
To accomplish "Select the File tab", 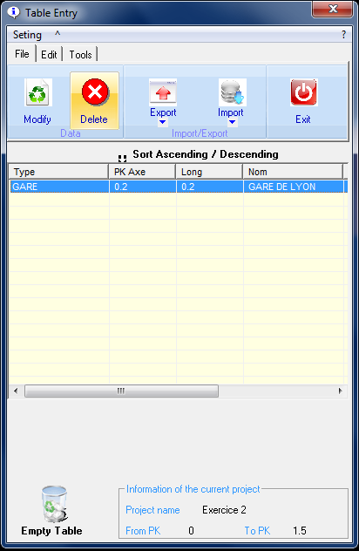I will pyautogui.click(x=22, y=54).
